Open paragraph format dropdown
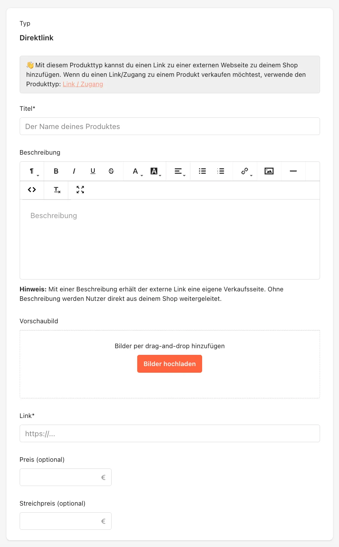Image resolution: width=339 pixels, height=547 pixels. pyautogui.click(x=32, y=171)
